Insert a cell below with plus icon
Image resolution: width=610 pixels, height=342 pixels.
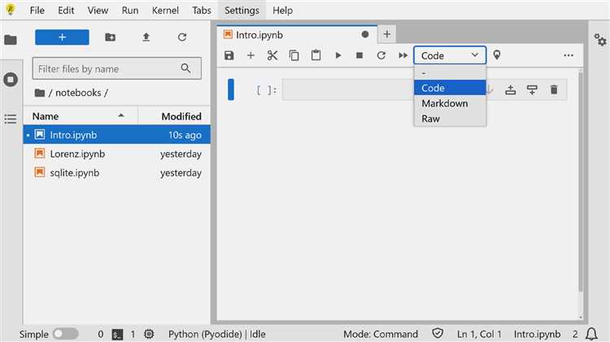coord(251,55)
